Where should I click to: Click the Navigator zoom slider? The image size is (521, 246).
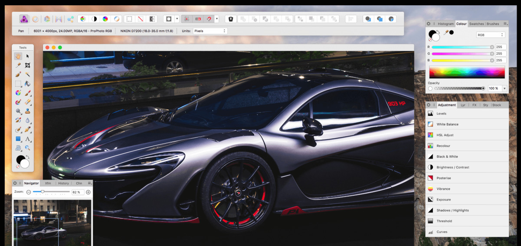(52, 192)
